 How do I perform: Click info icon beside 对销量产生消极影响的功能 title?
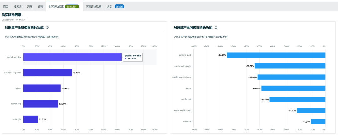point(216,27)
